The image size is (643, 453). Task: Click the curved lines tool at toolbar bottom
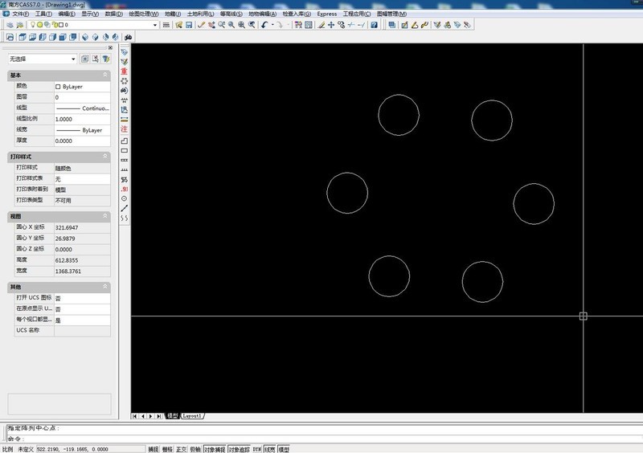pyautogui.click(x=125, y=218)
